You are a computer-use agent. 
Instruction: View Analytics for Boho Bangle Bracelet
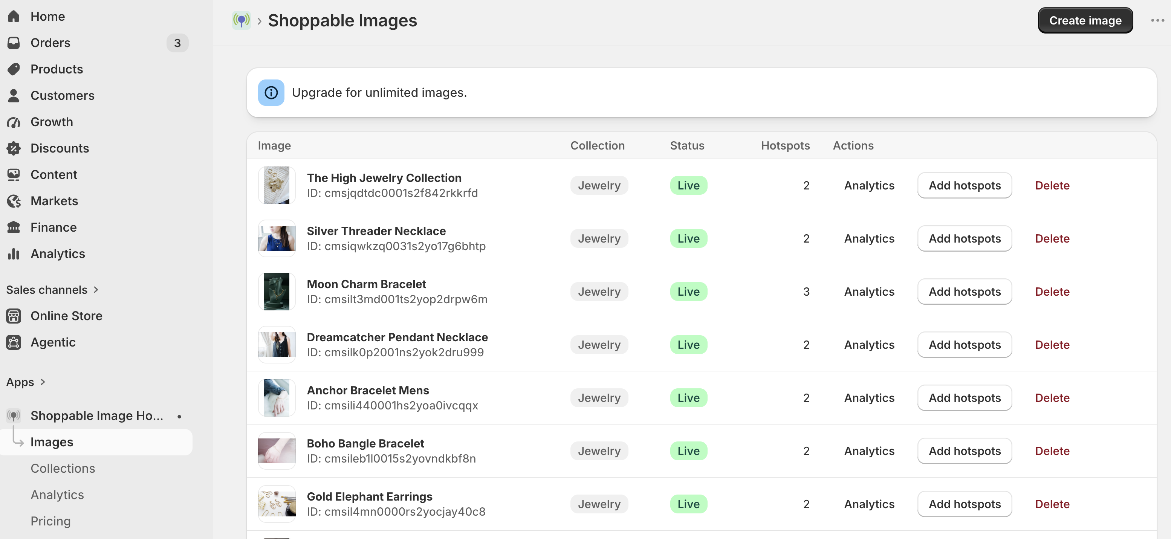click(x=869, y=451)
